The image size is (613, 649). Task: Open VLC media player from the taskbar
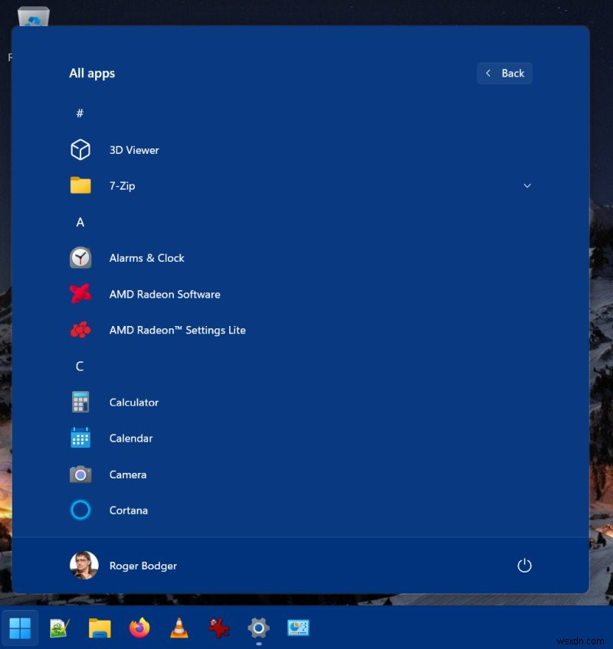click(179, 628)
